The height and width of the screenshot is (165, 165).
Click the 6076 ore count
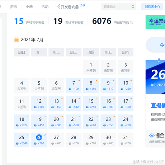click(x=102, y=21)
